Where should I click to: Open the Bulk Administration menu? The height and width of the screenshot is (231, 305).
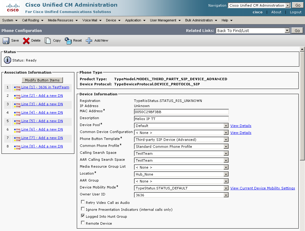coord(201,21)
